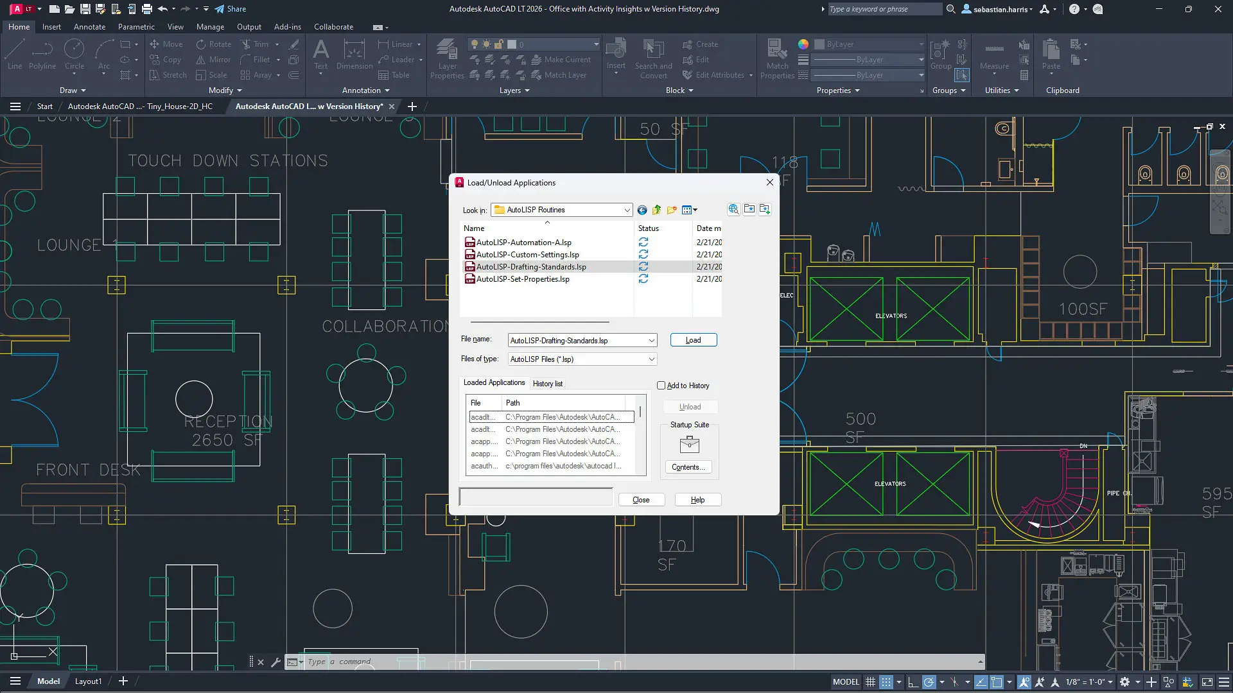The width and height of the screenshot is (1233, 693).
Task: Open Layer Properties manager
Action: coord(447,58)
